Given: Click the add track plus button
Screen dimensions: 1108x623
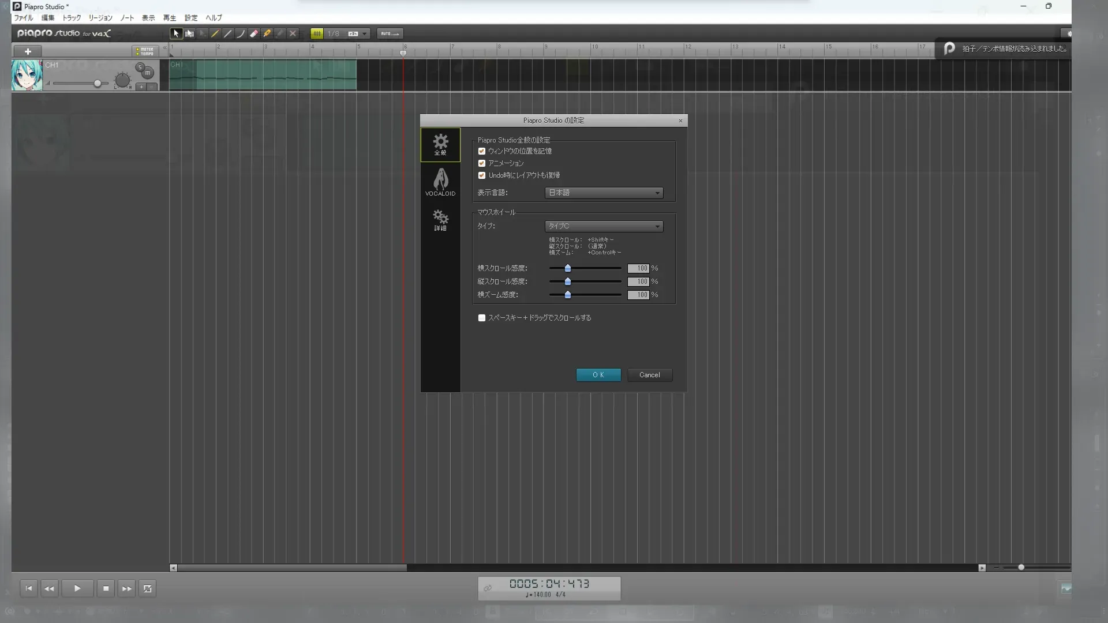Looking at the screenshot, I should (28, 51).
